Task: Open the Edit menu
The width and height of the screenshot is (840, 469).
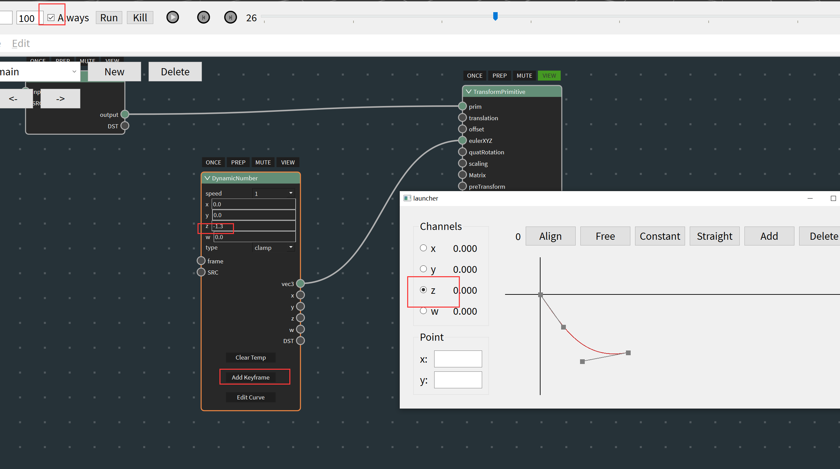Action: pyautogui.click(x=21, y=43)
